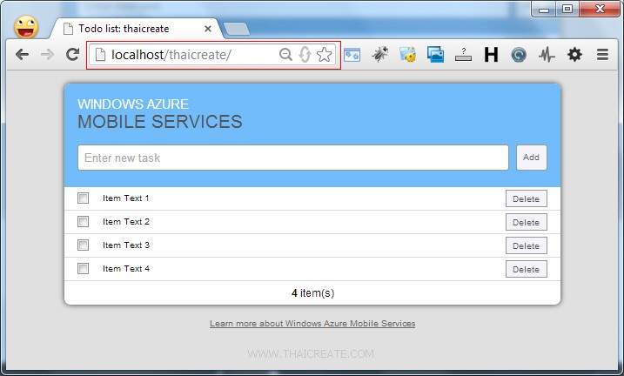
Task: Click the pulse waveform extension icon
Action: tap(547, 55)
